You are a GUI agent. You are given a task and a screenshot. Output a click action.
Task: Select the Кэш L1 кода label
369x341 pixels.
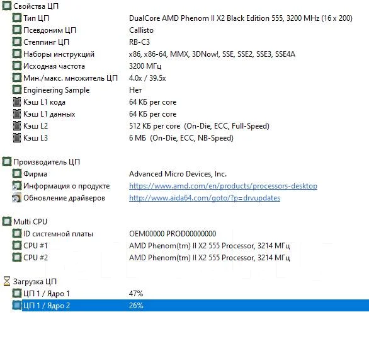click(x=44, y=102)
